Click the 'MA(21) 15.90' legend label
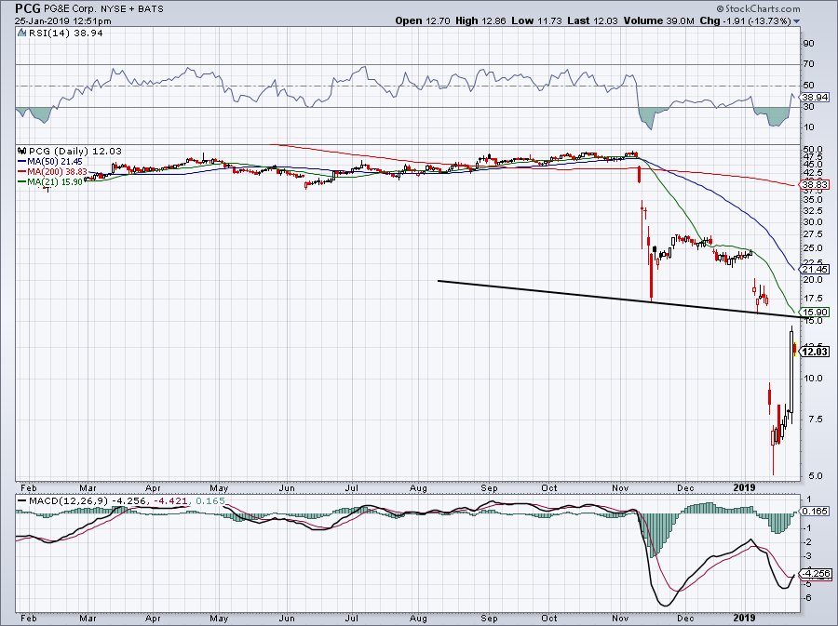Screen dimensions: 838x626 point(55,182)
